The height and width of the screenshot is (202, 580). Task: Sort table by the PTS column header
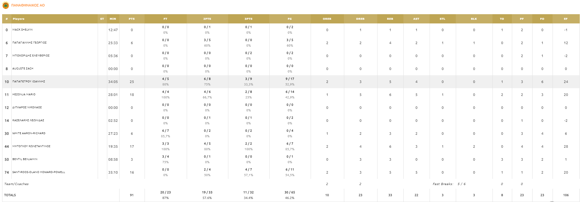tap(132, 19)
